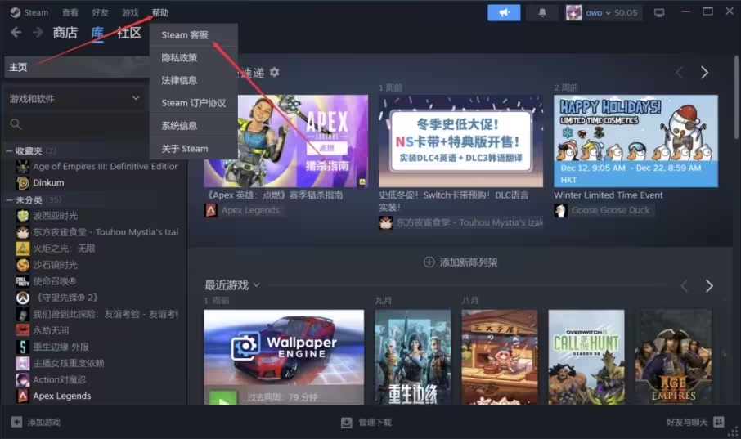Expand 游戏和软件 filter dropdown
Image resolution: width=741 pixels, height=439 pixels.
[x=75, y=98]
